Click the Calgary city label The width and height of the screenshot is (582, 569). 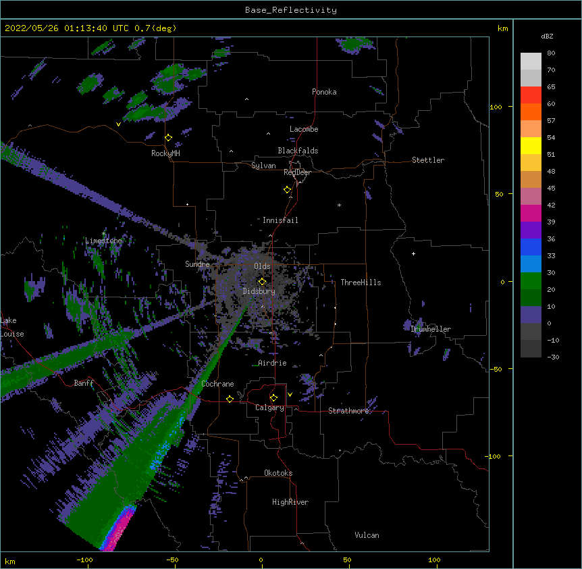269,407
